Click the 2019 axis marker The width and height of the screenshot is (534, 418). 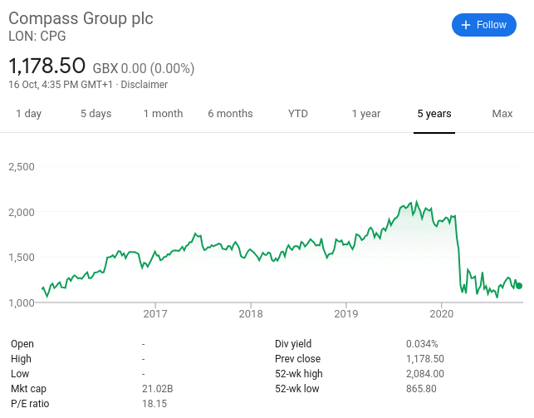[346, 314]
